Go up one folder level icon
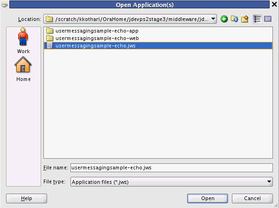This screenshot has height=208, width=279. point(235,19)
